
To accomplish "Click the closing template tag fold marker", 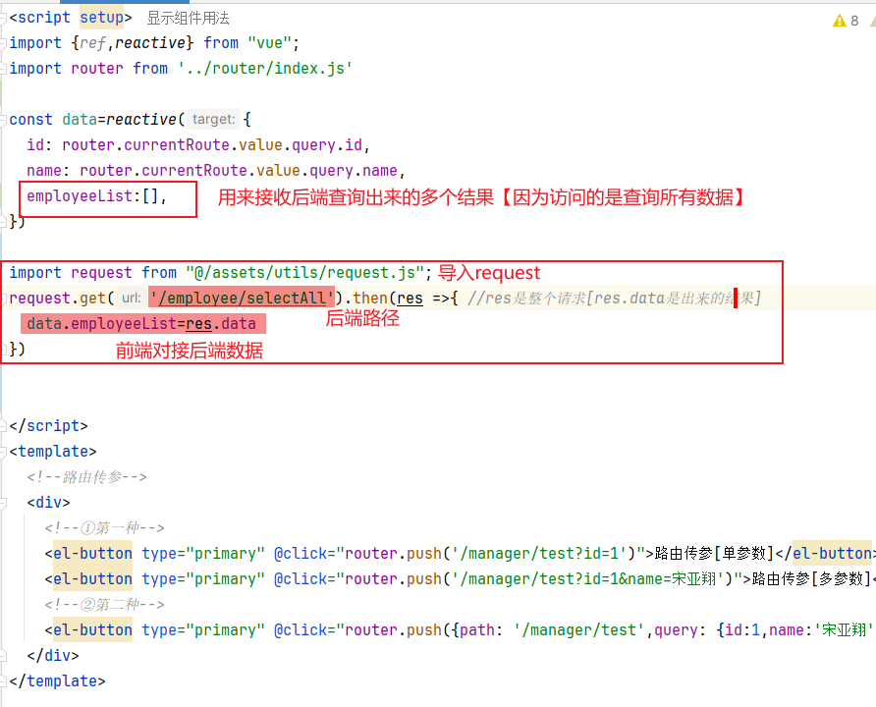I will point(3,680).
